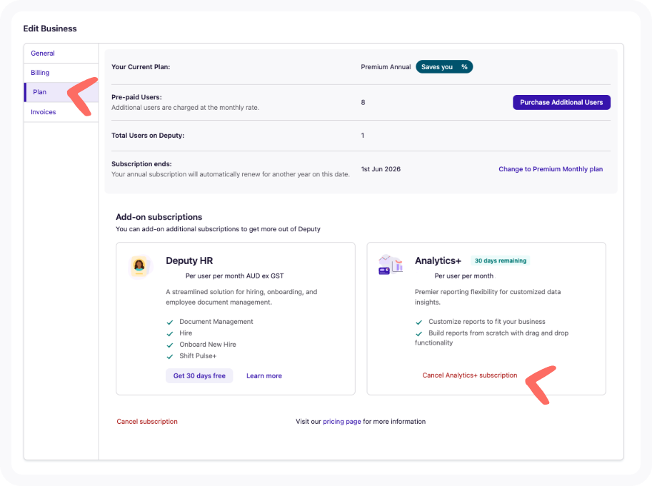Click the pre-paid users count 8
The height and width of the screenshot is (486, 652).
pos(363,102)
